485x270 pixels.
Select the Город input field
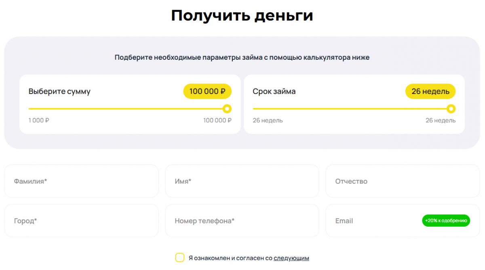coord(81,221)
